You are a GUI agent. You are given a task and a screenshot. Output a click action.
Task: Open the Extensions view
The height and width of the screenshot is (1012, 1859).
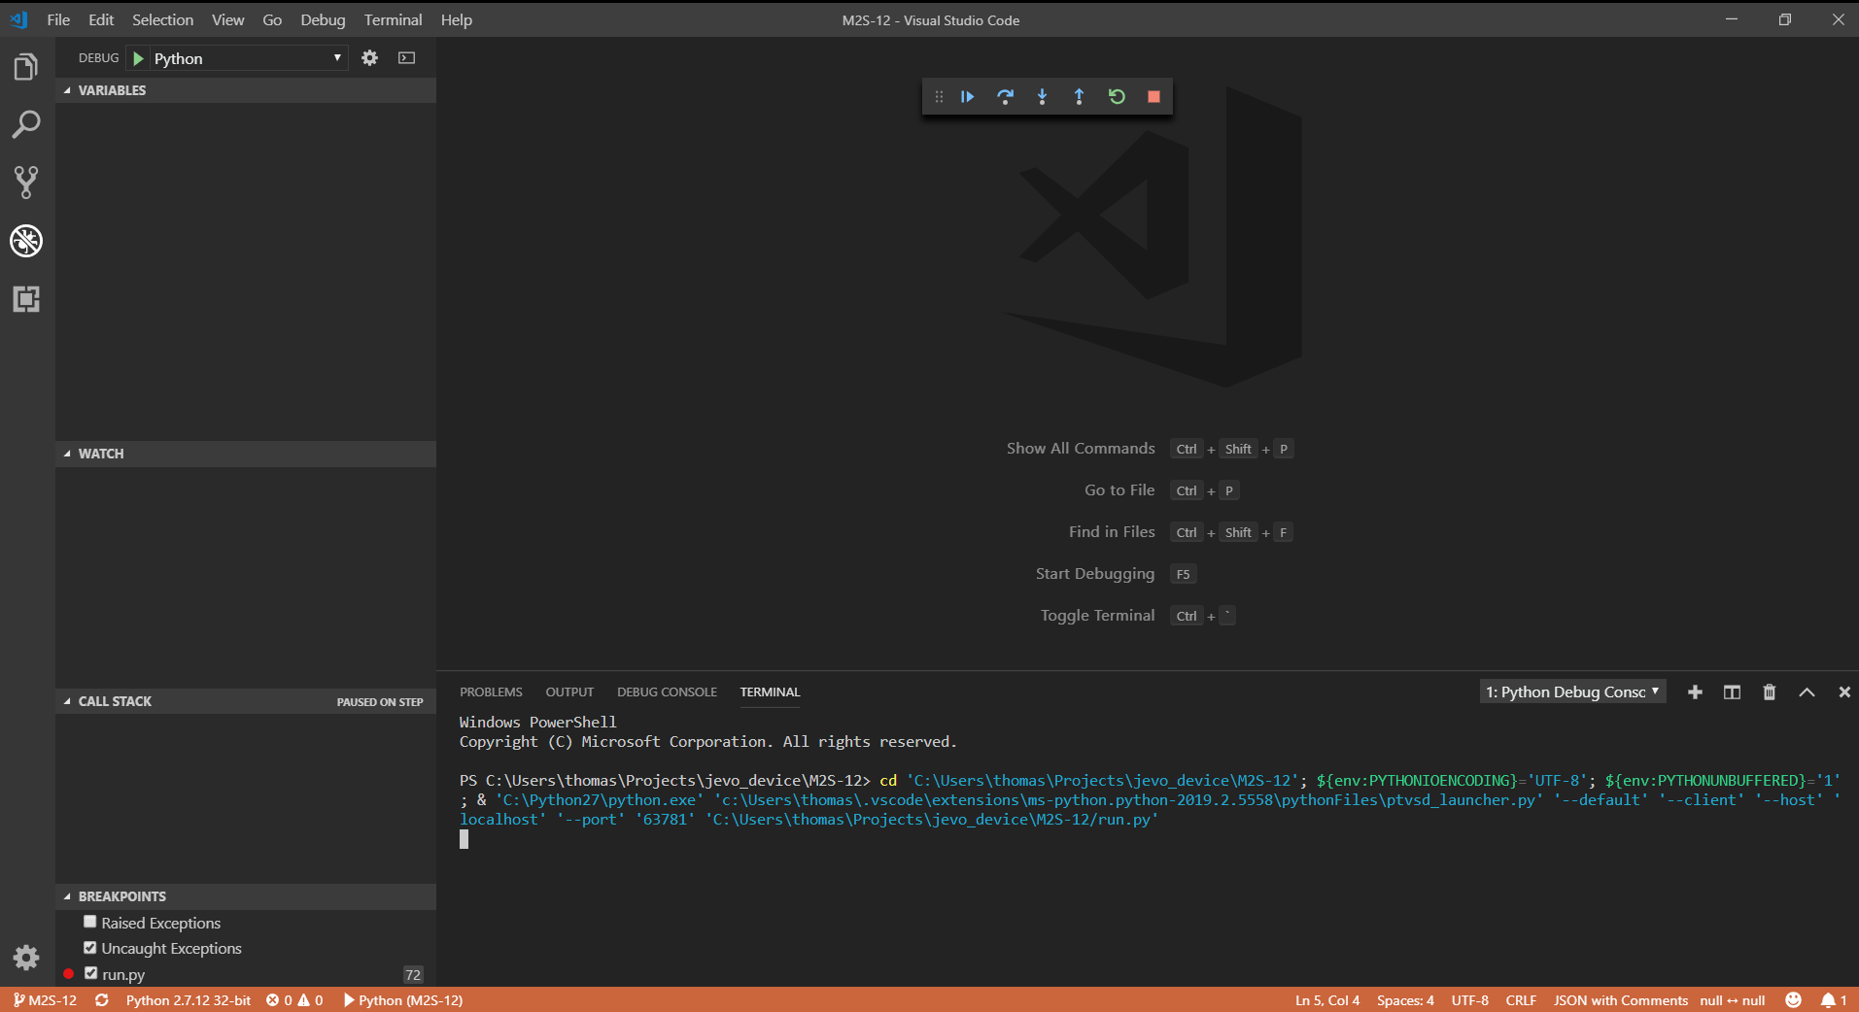click(25, 299)
